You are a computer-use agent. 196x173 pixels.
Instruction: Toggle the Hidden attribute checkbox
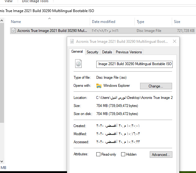tap(123, 154)
